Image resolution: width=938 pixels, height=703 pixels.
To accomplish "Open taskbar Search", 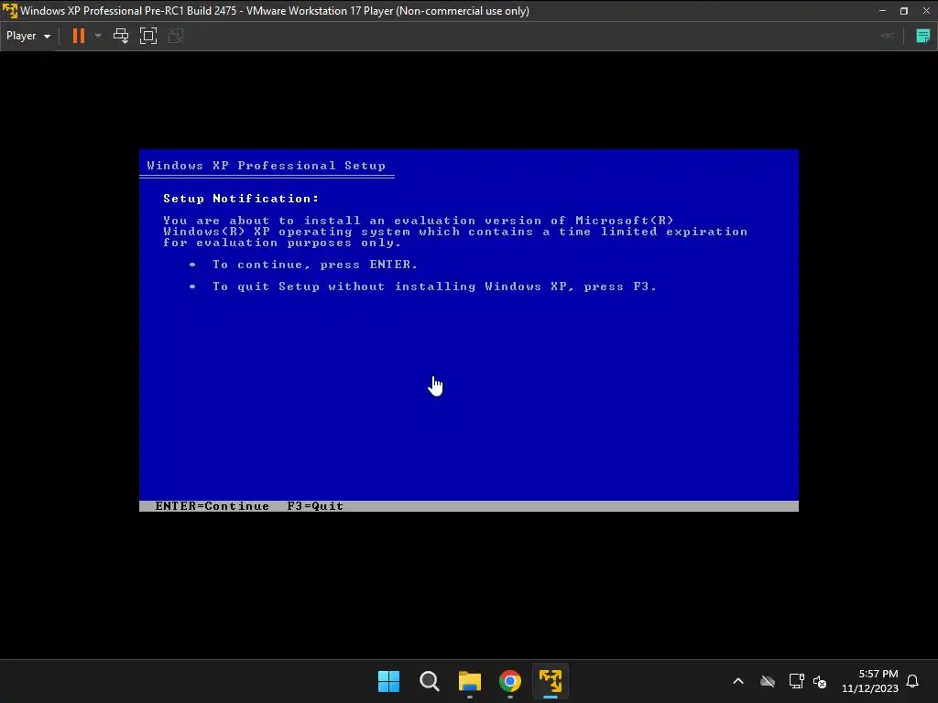I will (429, 681).
